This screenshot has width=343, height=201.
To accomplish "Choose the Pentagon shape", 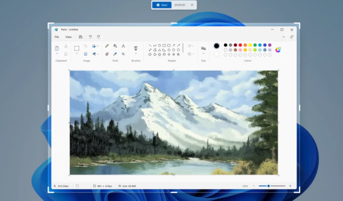I will 174,50.
